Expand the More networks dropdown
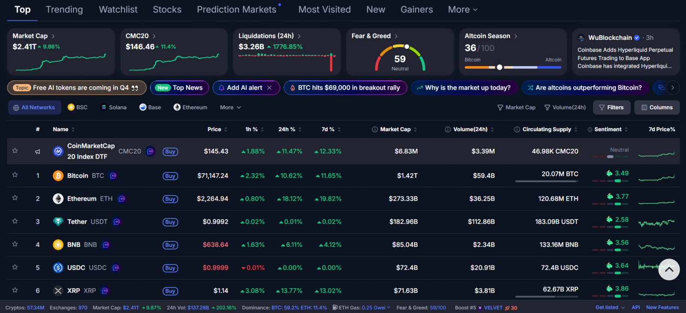The width and height of the screenshot is (686, 313). (231, 108)
